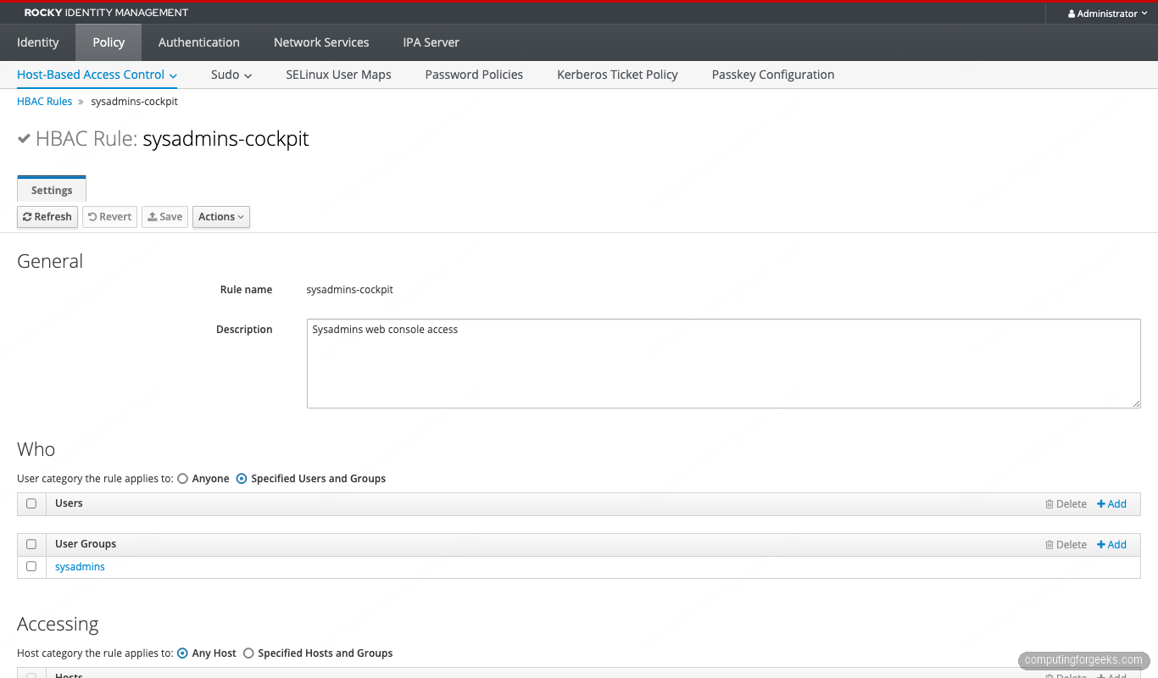Add a group to User Groups
The width and height of the screenshot is (1158, 678).
[1111, 545]
